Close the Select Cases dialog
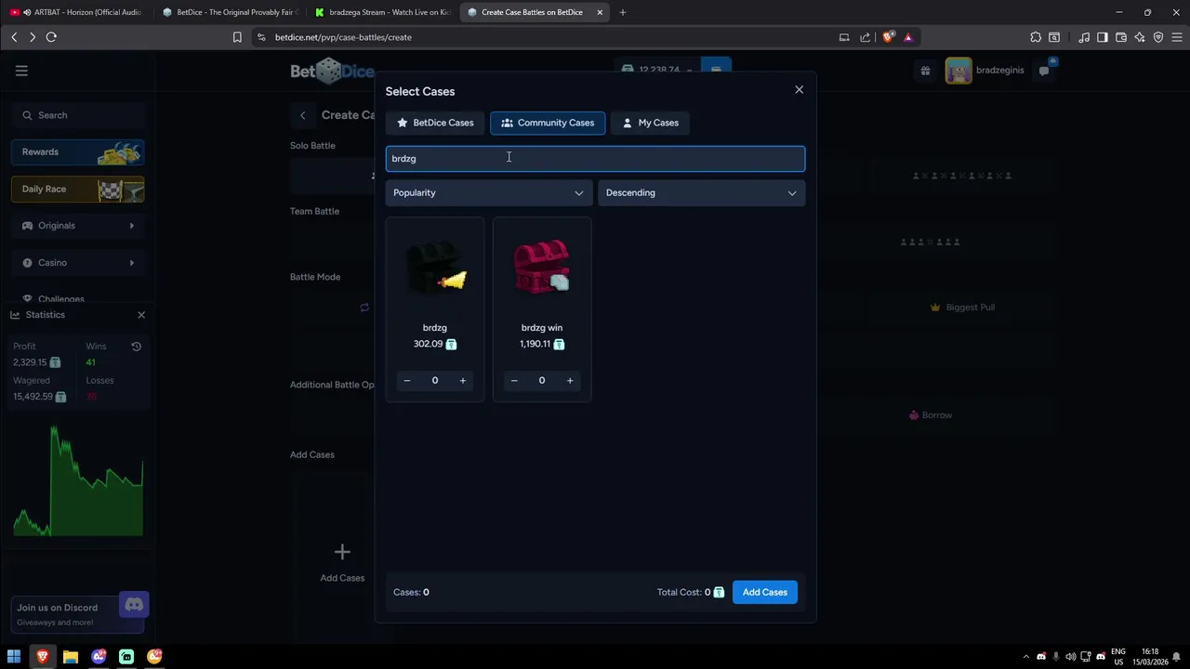 tap(799, 90)
